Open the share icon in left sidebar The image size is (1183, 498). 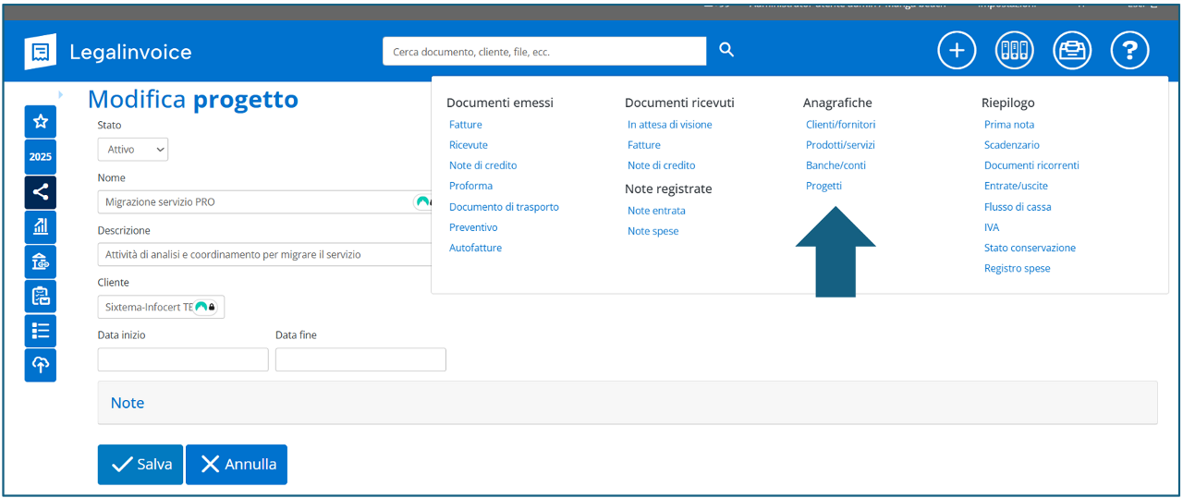(x=40, y=192)
